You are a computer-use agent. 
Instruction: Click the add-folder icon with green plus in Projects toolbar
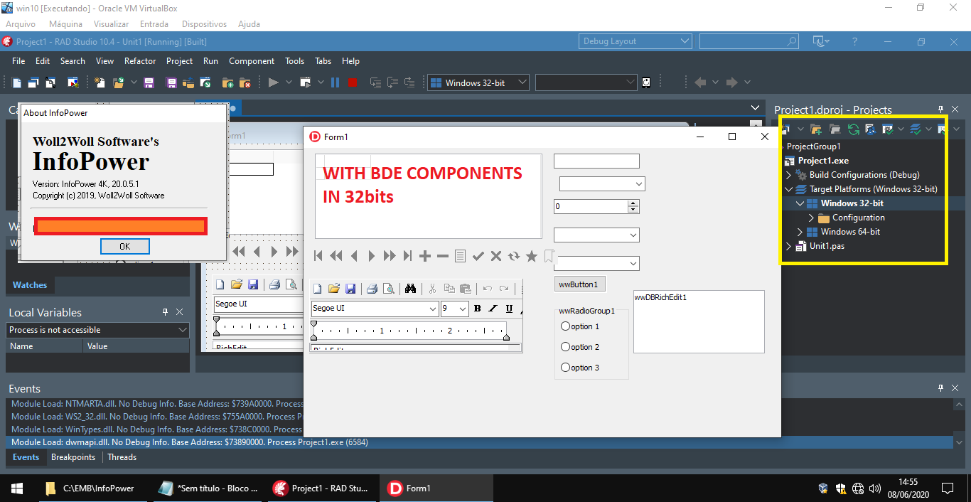point(816,129)
